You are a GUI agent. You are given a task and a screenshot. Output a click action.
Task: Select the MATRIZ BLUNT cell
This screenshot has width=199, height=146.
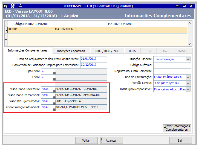pos(121,30)
